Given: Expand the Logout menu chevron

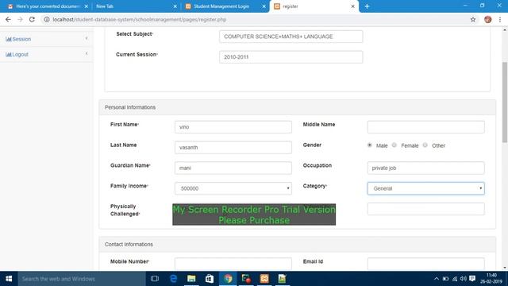Looking at the screenshot, I should coord(87,54).
